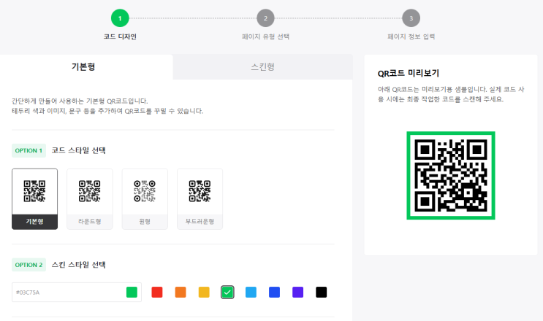Click the OPTION 2 badge
The image size is (543, 321).
tap(29, 265)
